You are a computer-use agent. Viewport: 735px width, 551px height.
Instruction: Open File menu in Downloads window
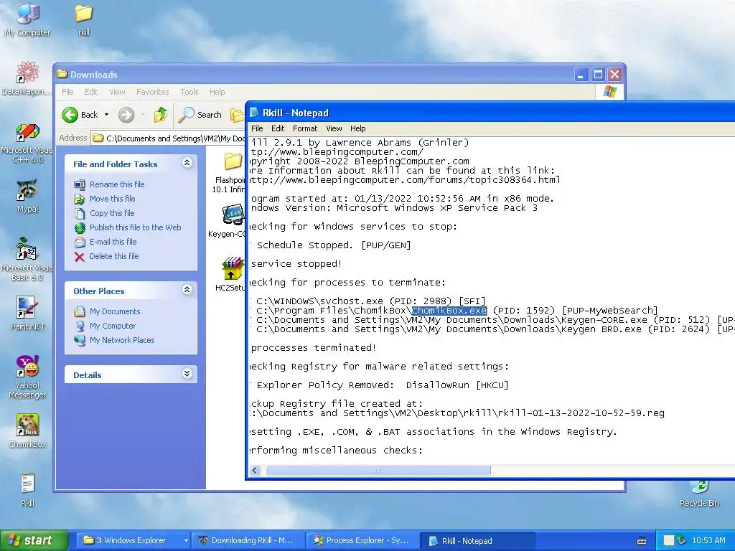(x=67, y=92)
